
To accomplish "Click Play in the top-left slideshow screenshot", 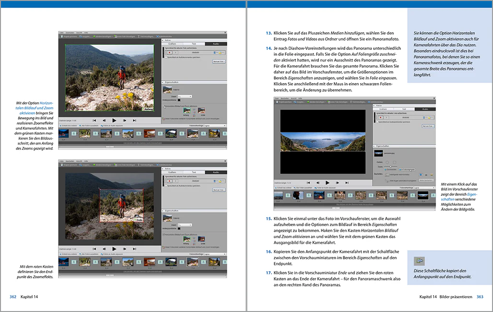I will pos(114,120).
